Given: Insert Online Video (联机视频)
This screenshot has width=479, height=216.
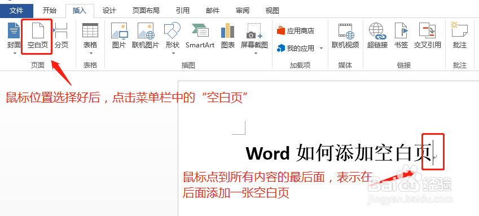Looking at the screenshot, I should [x=345, y=36].
